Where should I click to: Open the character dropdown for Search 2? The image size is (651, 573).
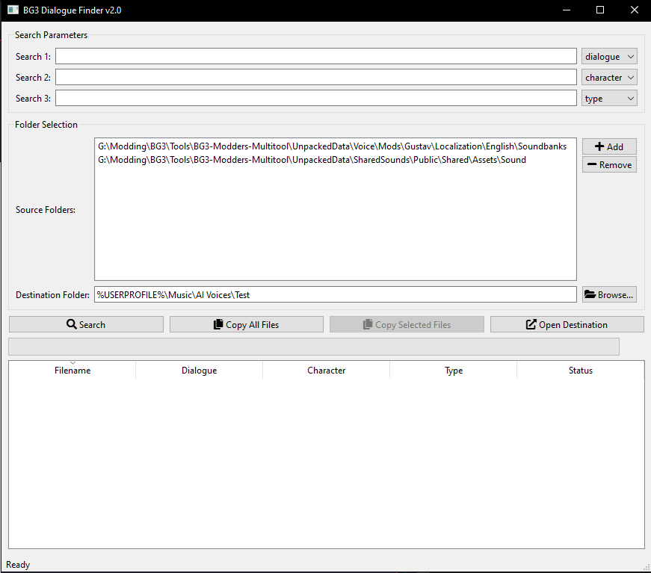click(609, 77)
